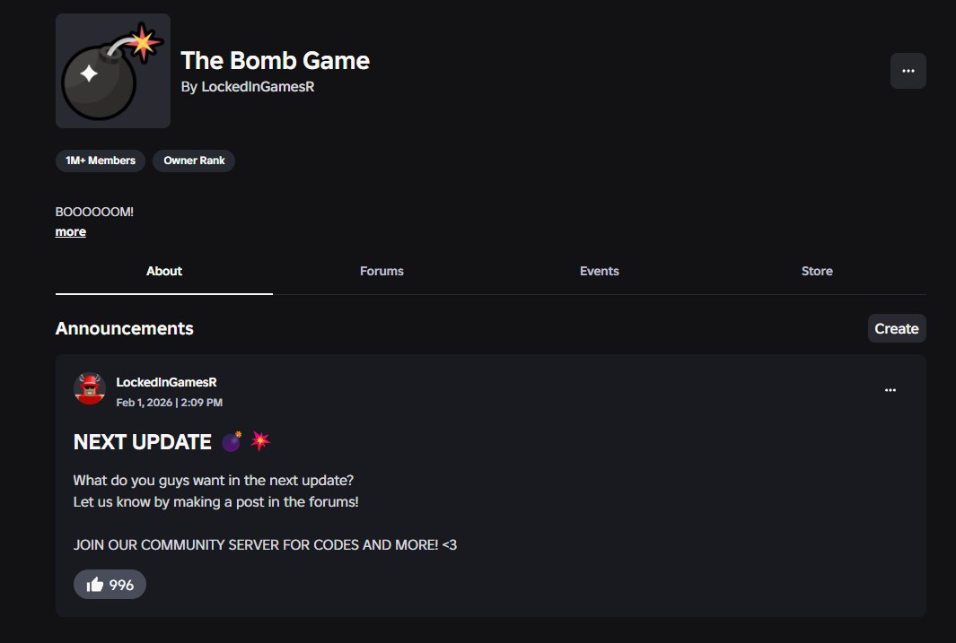Like the NEXT UPDATE announcement (996)
This screenshot has height=643, width=956.
click(110, 585)
